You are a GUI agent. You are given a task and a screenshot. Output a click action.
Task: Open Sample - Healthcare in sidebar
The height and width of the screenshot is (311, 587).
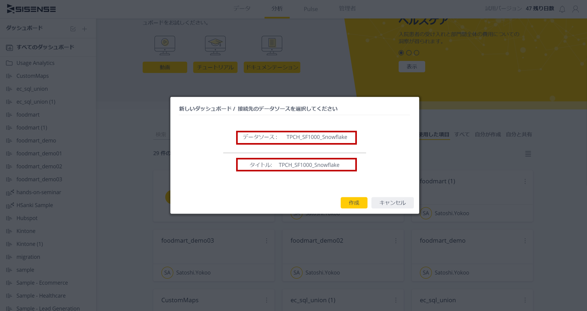click(x=41, y=296)
